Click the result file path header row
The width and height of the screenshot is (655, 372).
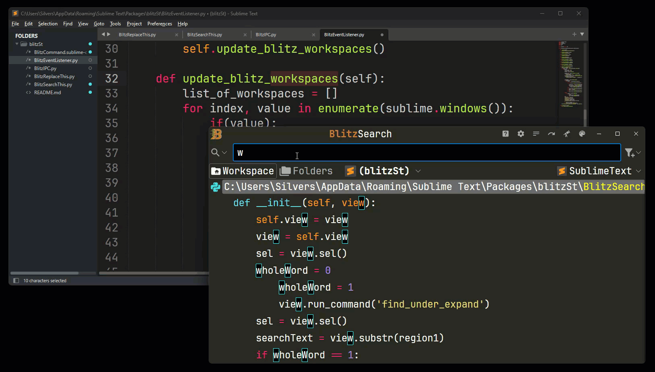(x=433, y=187)
